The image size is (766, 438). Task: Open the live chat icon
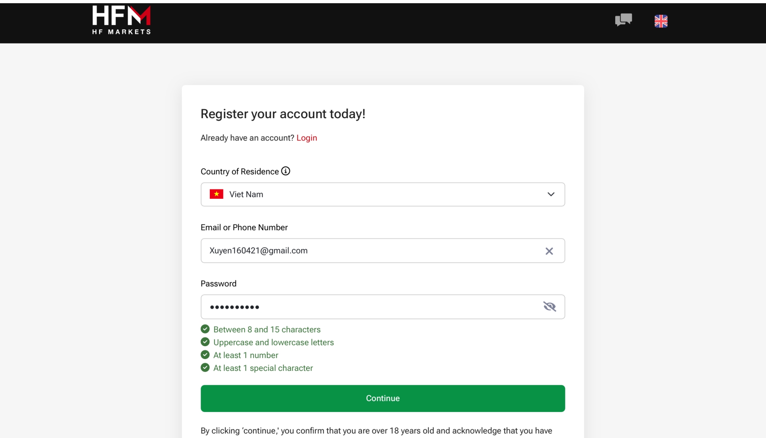(x=623, y=20)
